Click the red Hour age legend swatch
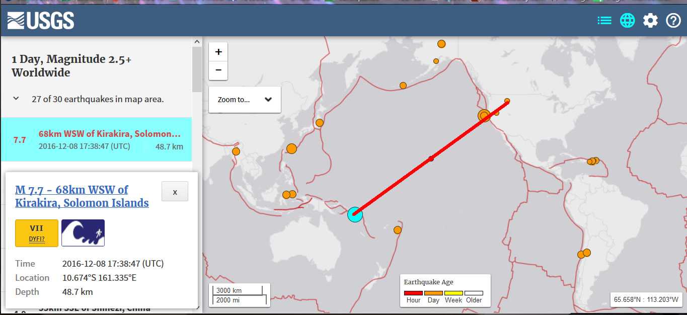The image size is (687, 315). click(x=413, y=293)
